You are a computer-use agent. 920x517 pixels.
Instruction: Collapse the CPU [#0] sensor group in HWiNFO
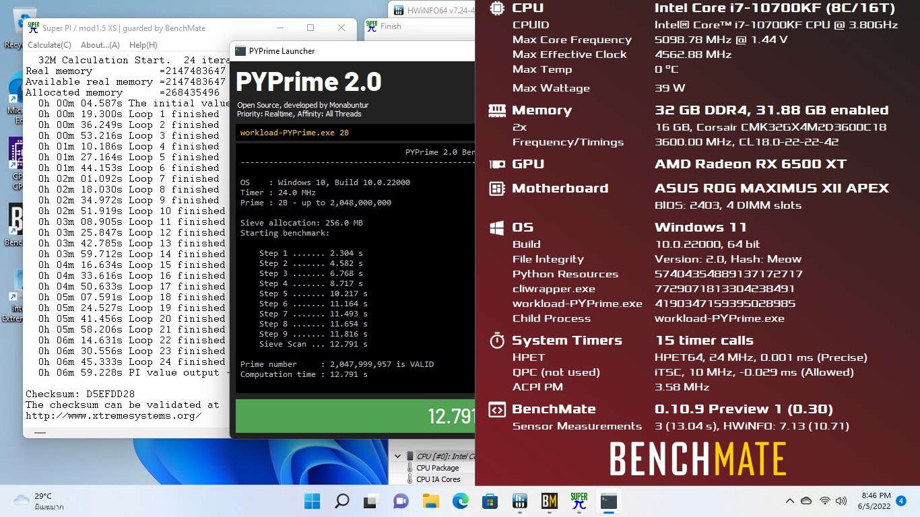(x=398, y=456)
